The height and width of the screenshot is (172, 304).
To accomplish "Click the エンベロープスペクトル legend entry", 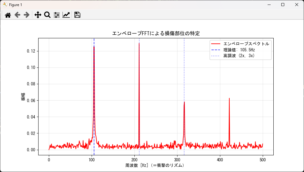I will (246, 44).
